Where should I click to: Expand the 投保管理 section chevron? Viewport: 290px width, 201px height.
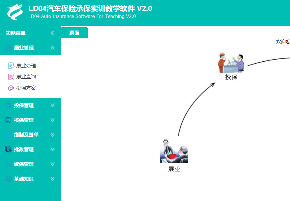tap(52, 105)
